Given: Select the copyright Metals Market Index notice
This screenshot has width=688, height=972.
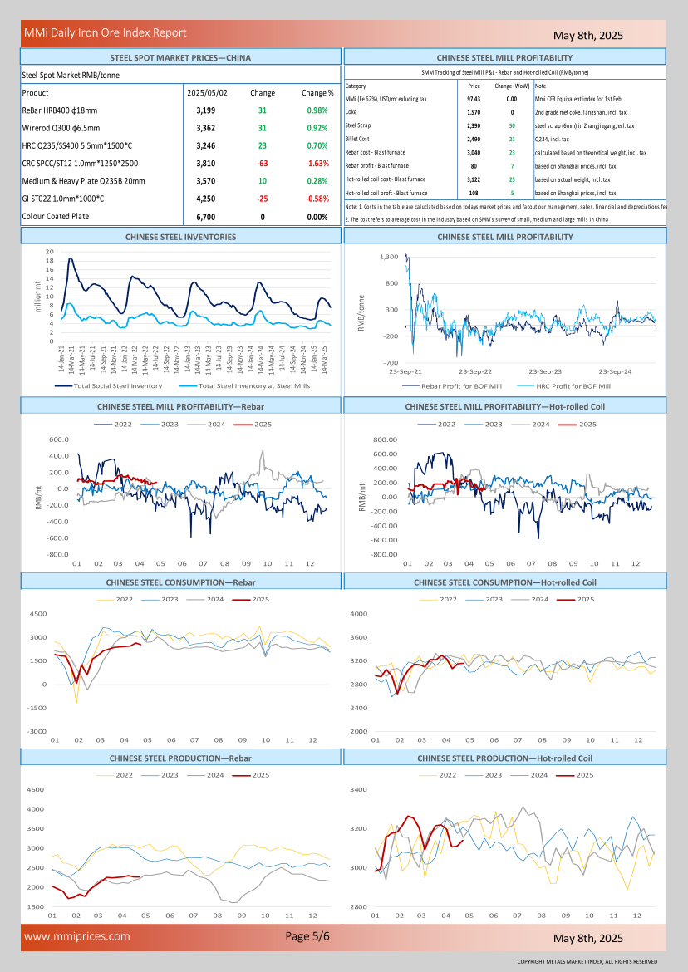Looking at the screenshot, I should (587, 961).
